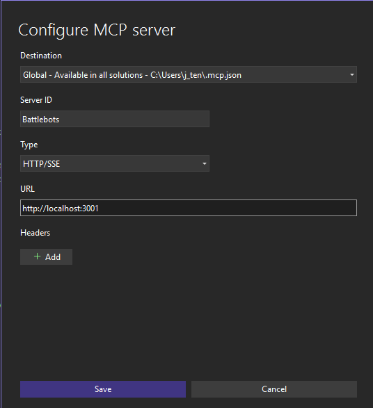This screenshot has height=408, width=373.
Task: Select the HTTP/SSE type combo box
Action: click(x=115, y=163)
